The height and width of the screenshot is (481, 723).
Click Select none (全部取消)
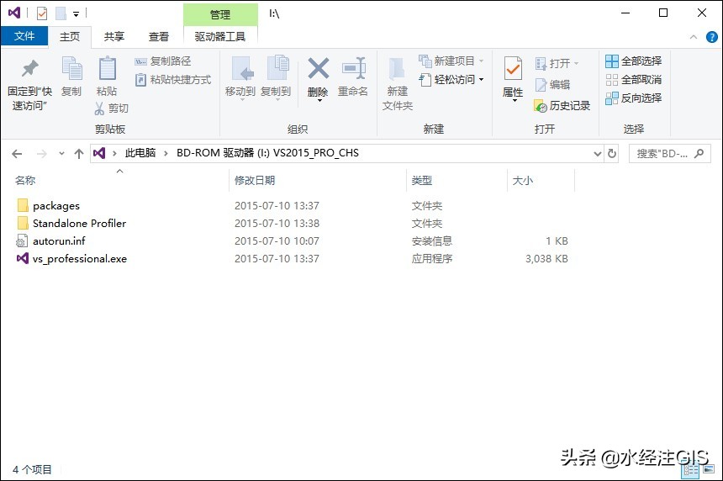[x=634, y=80]
